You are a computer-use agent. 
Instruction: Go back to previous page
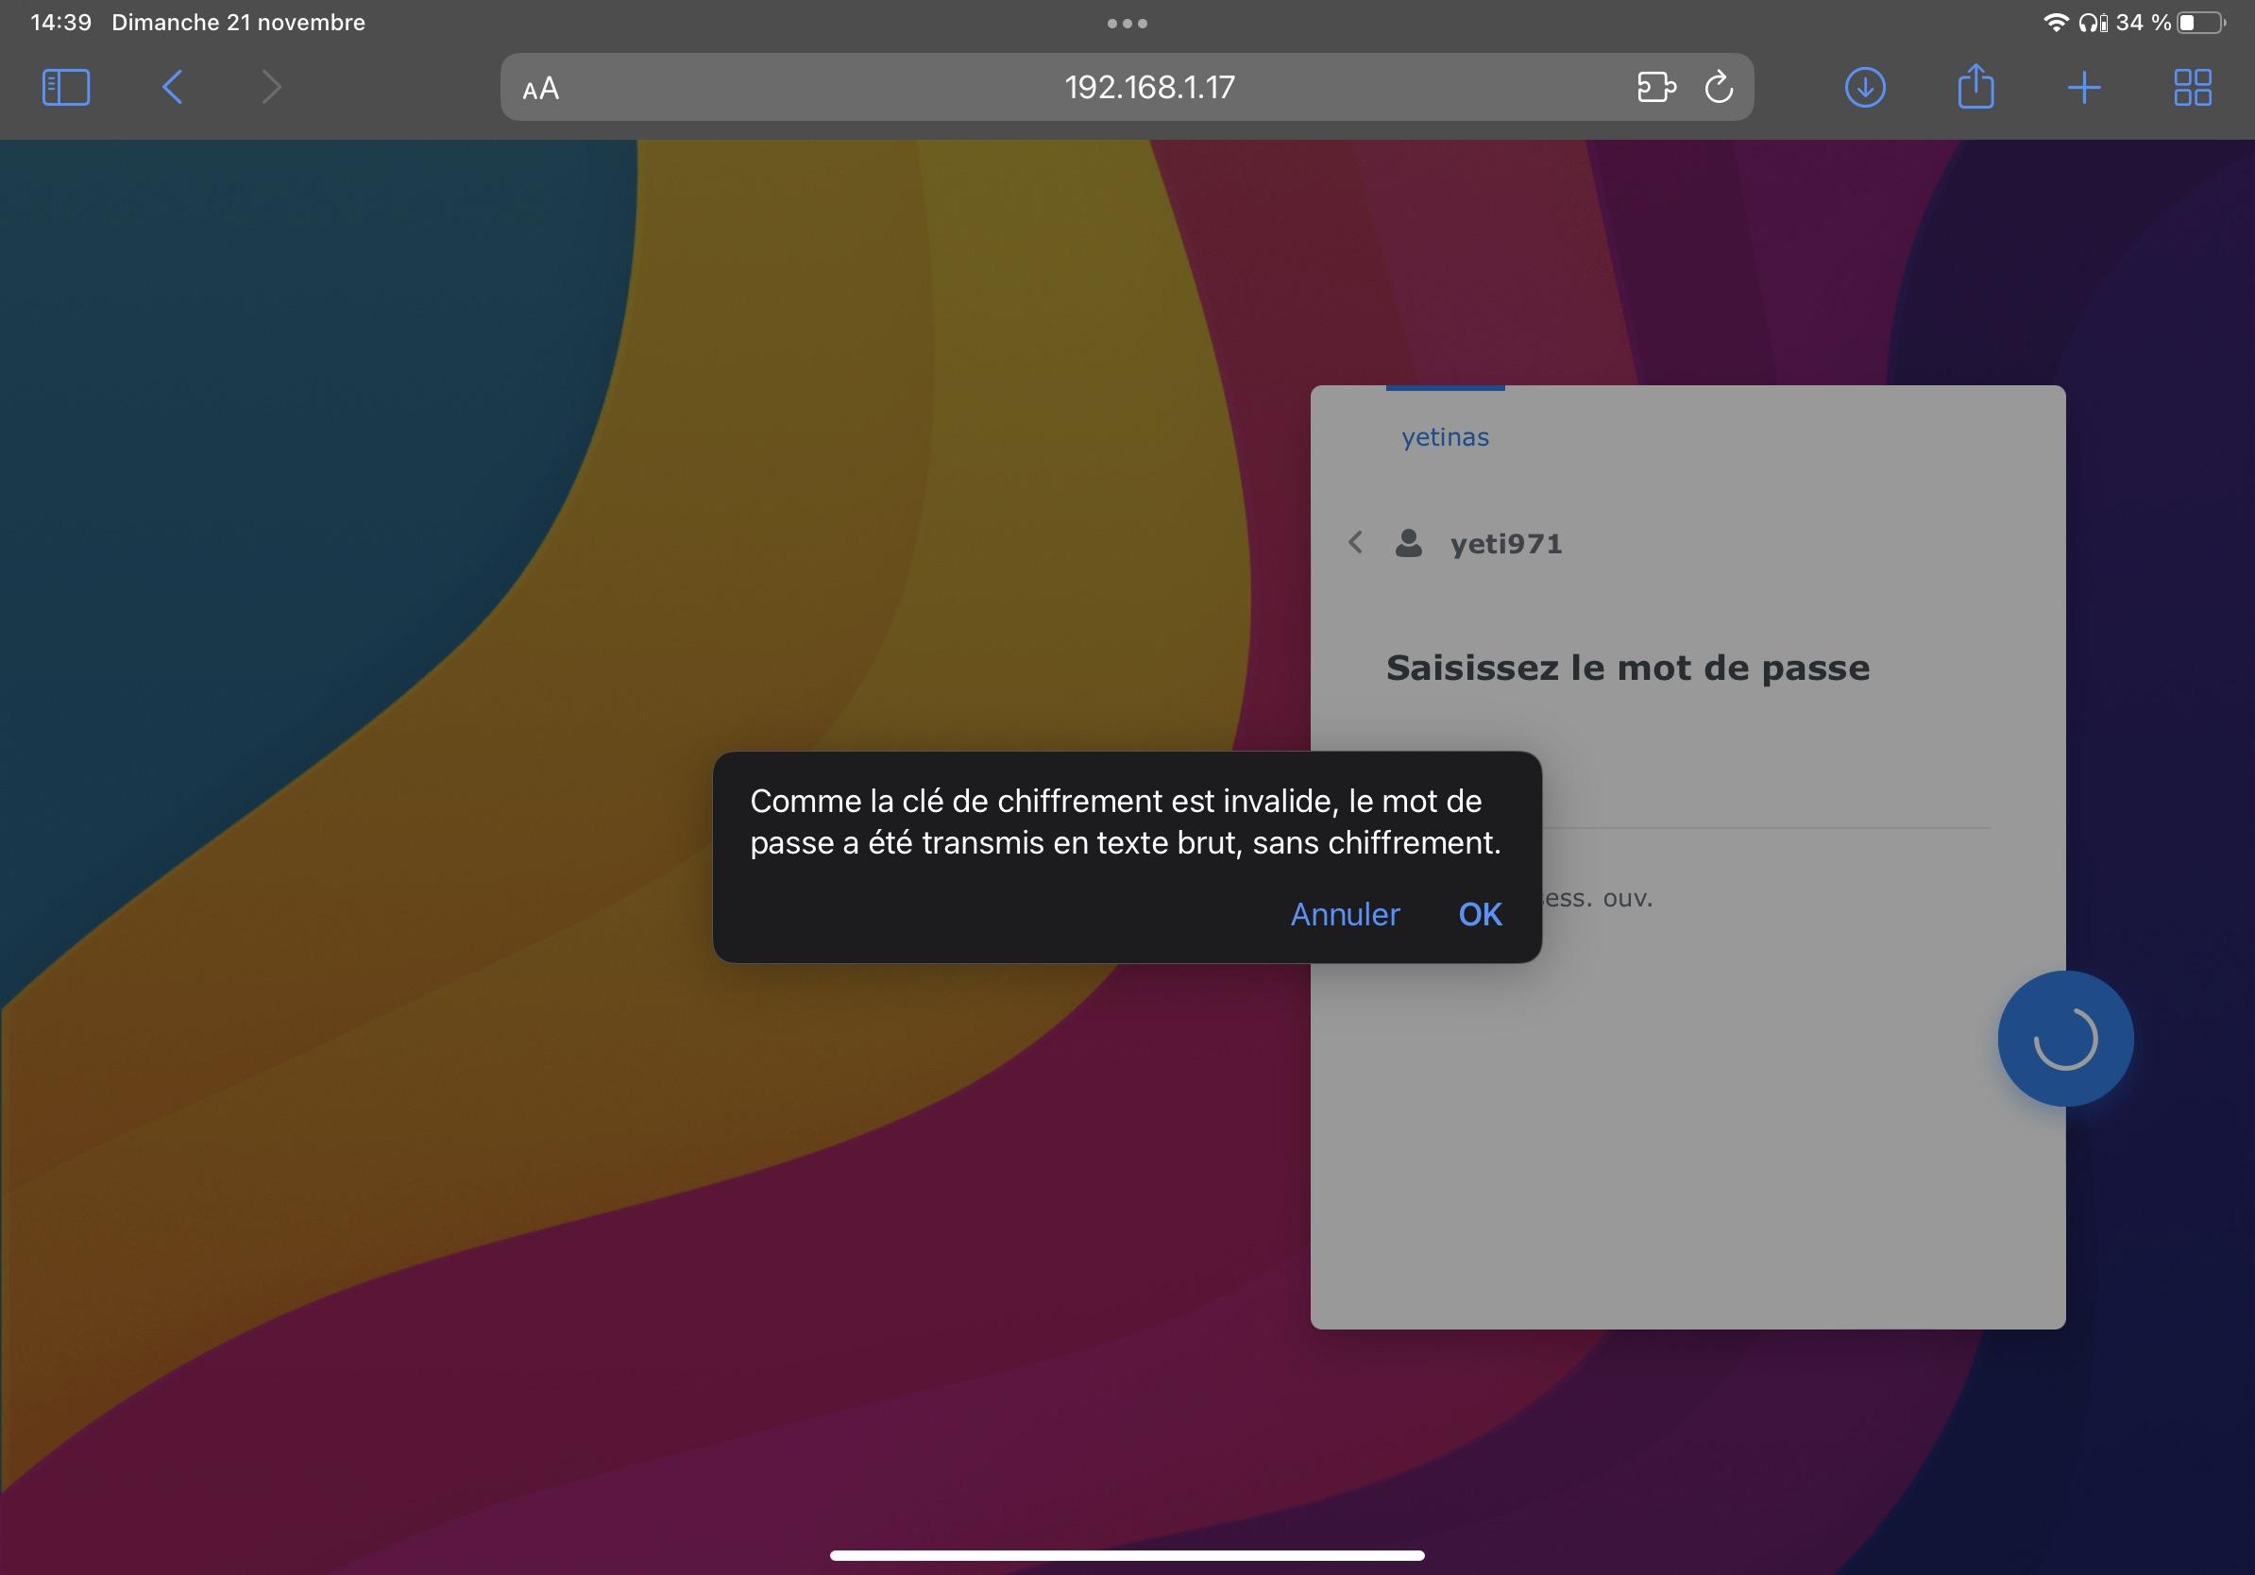tap(172, 88)
